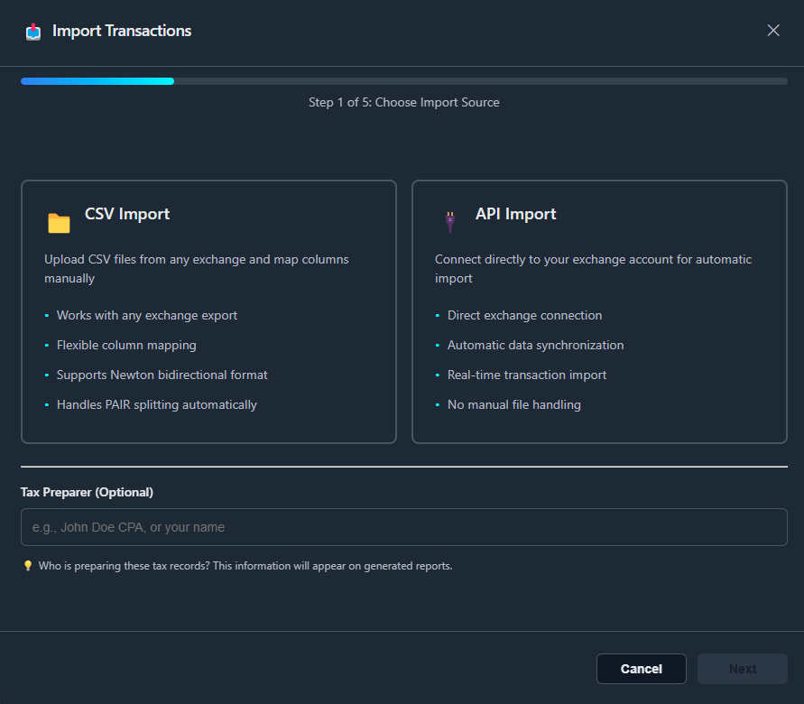804x704 pixels.
Task: Click the Next button
Action: (742, 669)
